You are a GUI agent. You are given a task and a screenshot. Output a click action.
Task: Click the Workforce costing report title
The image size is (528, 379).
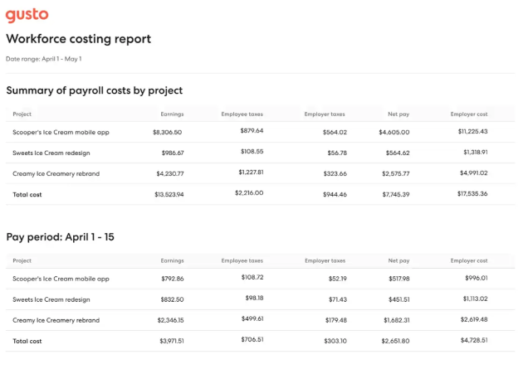(78, 39)
